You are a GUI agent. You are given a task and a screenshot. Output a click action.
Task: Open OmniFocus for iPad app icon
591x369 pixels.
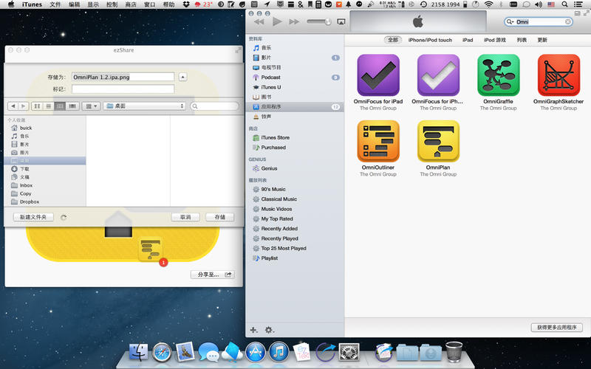378,75
